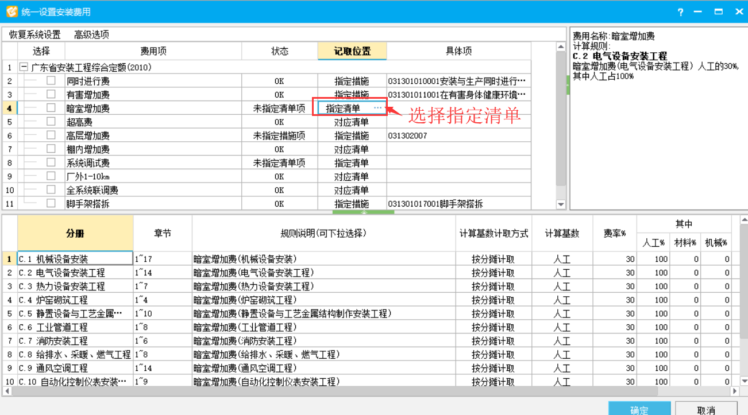
Task: Click the 费用项 column header
Action: click(x=153, y=51)
